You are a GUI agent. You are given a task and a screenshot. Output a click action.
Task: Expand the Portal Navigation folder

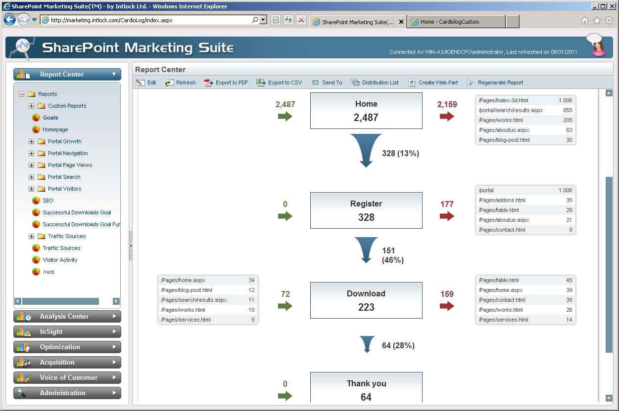coord(31,153)
